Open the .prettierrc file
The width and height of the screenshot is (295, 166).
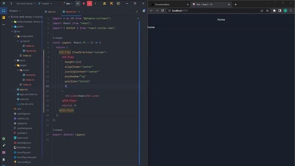click(20, 133)
